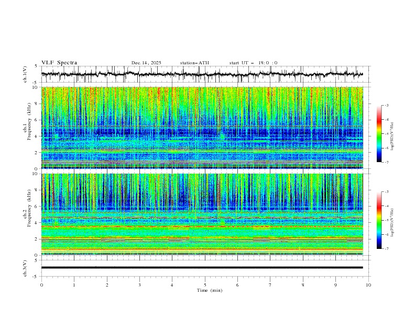Screen dimensions: 415x320
Task: Click the 'VLF Spectra' title text
Action: 59,63
